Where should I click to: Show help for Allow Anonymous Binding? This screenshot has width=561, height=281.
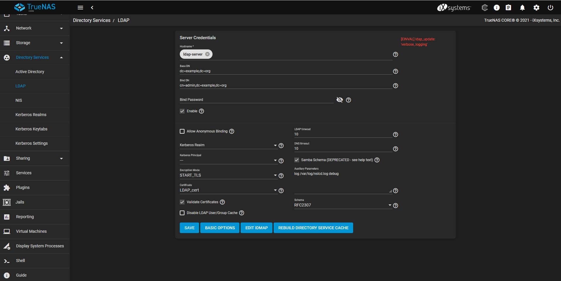232,131
